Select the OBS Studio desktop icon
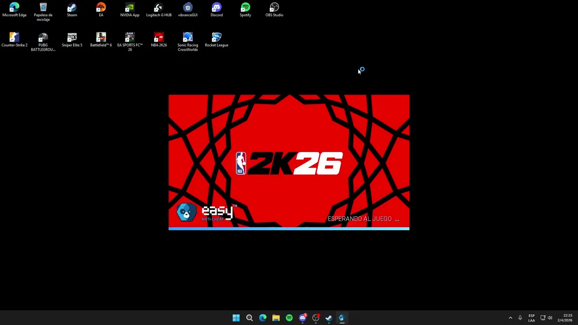Image resolution: width=578 pixels, height=325 pixels. point(274,10)
